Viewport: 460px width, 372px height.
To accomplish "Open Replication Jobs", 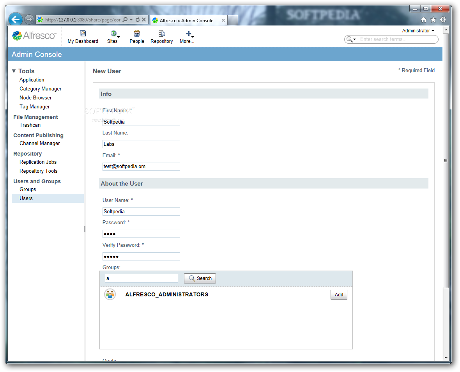I will point(38,162).
